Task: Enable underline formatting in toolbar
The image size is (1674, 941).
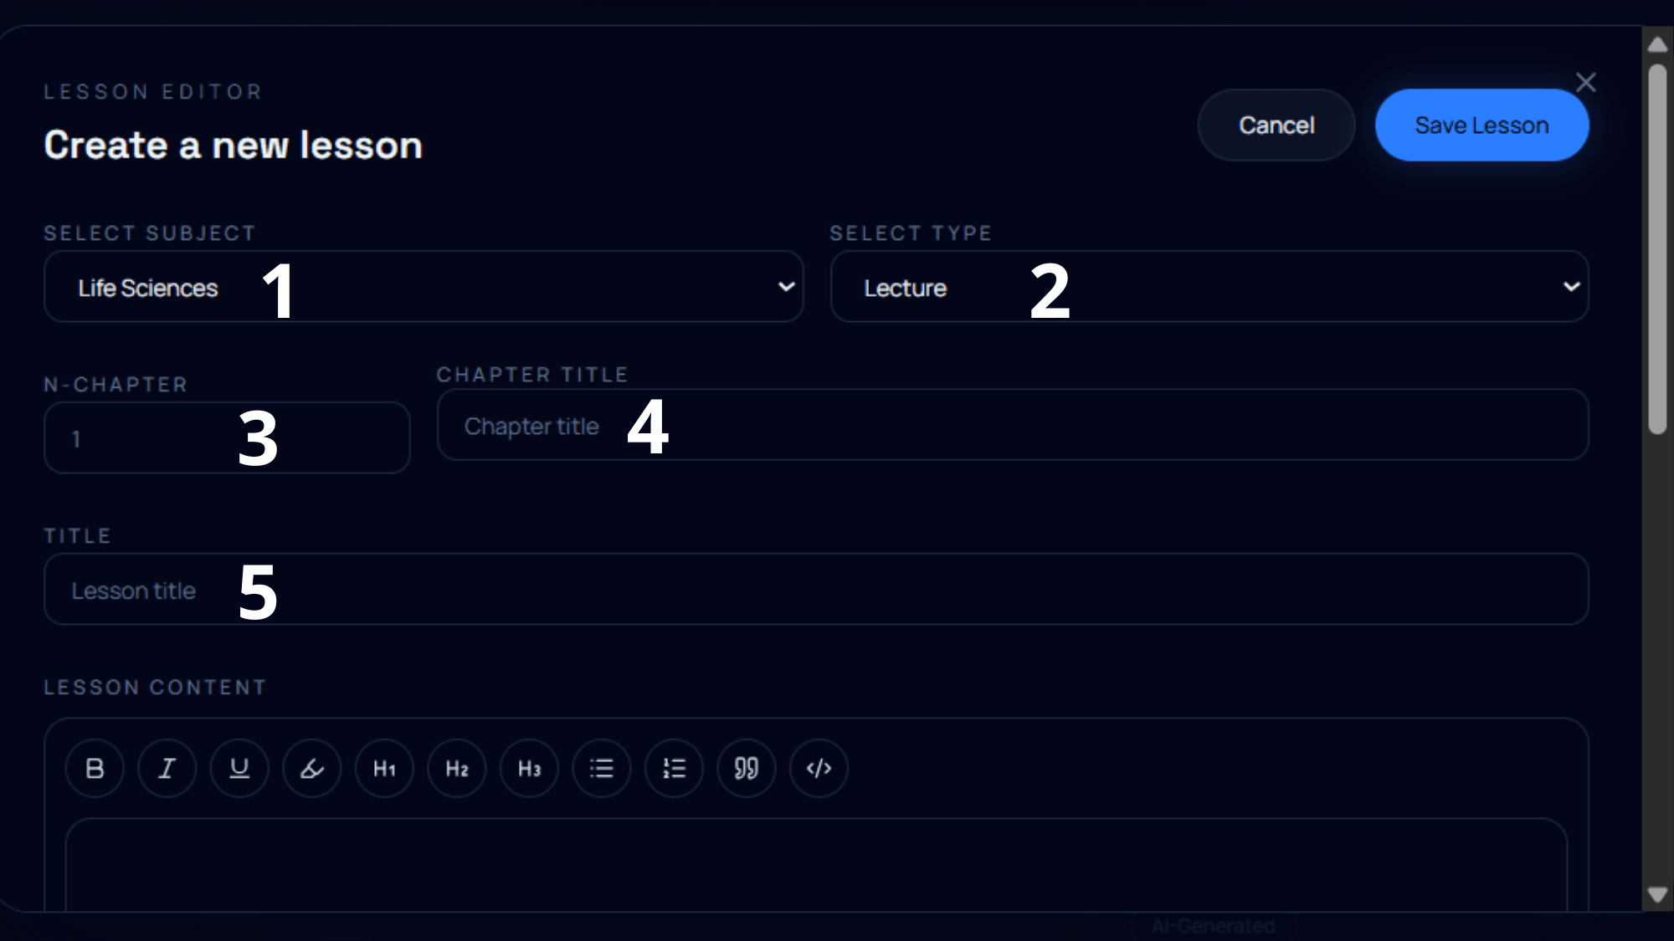Action: [x=239, y=768]
